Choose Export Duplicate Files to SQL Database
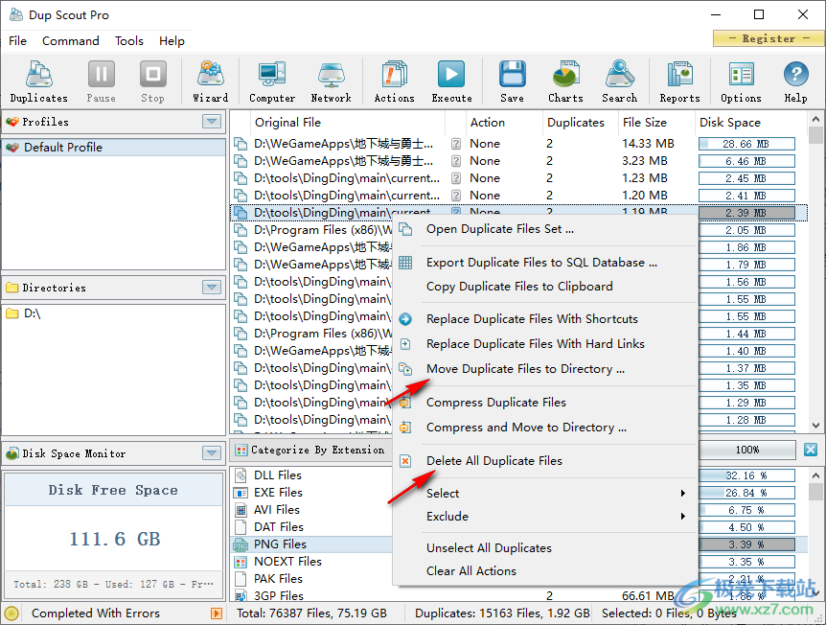This screenshot has width=826, height=625. [x=545, y=263]
